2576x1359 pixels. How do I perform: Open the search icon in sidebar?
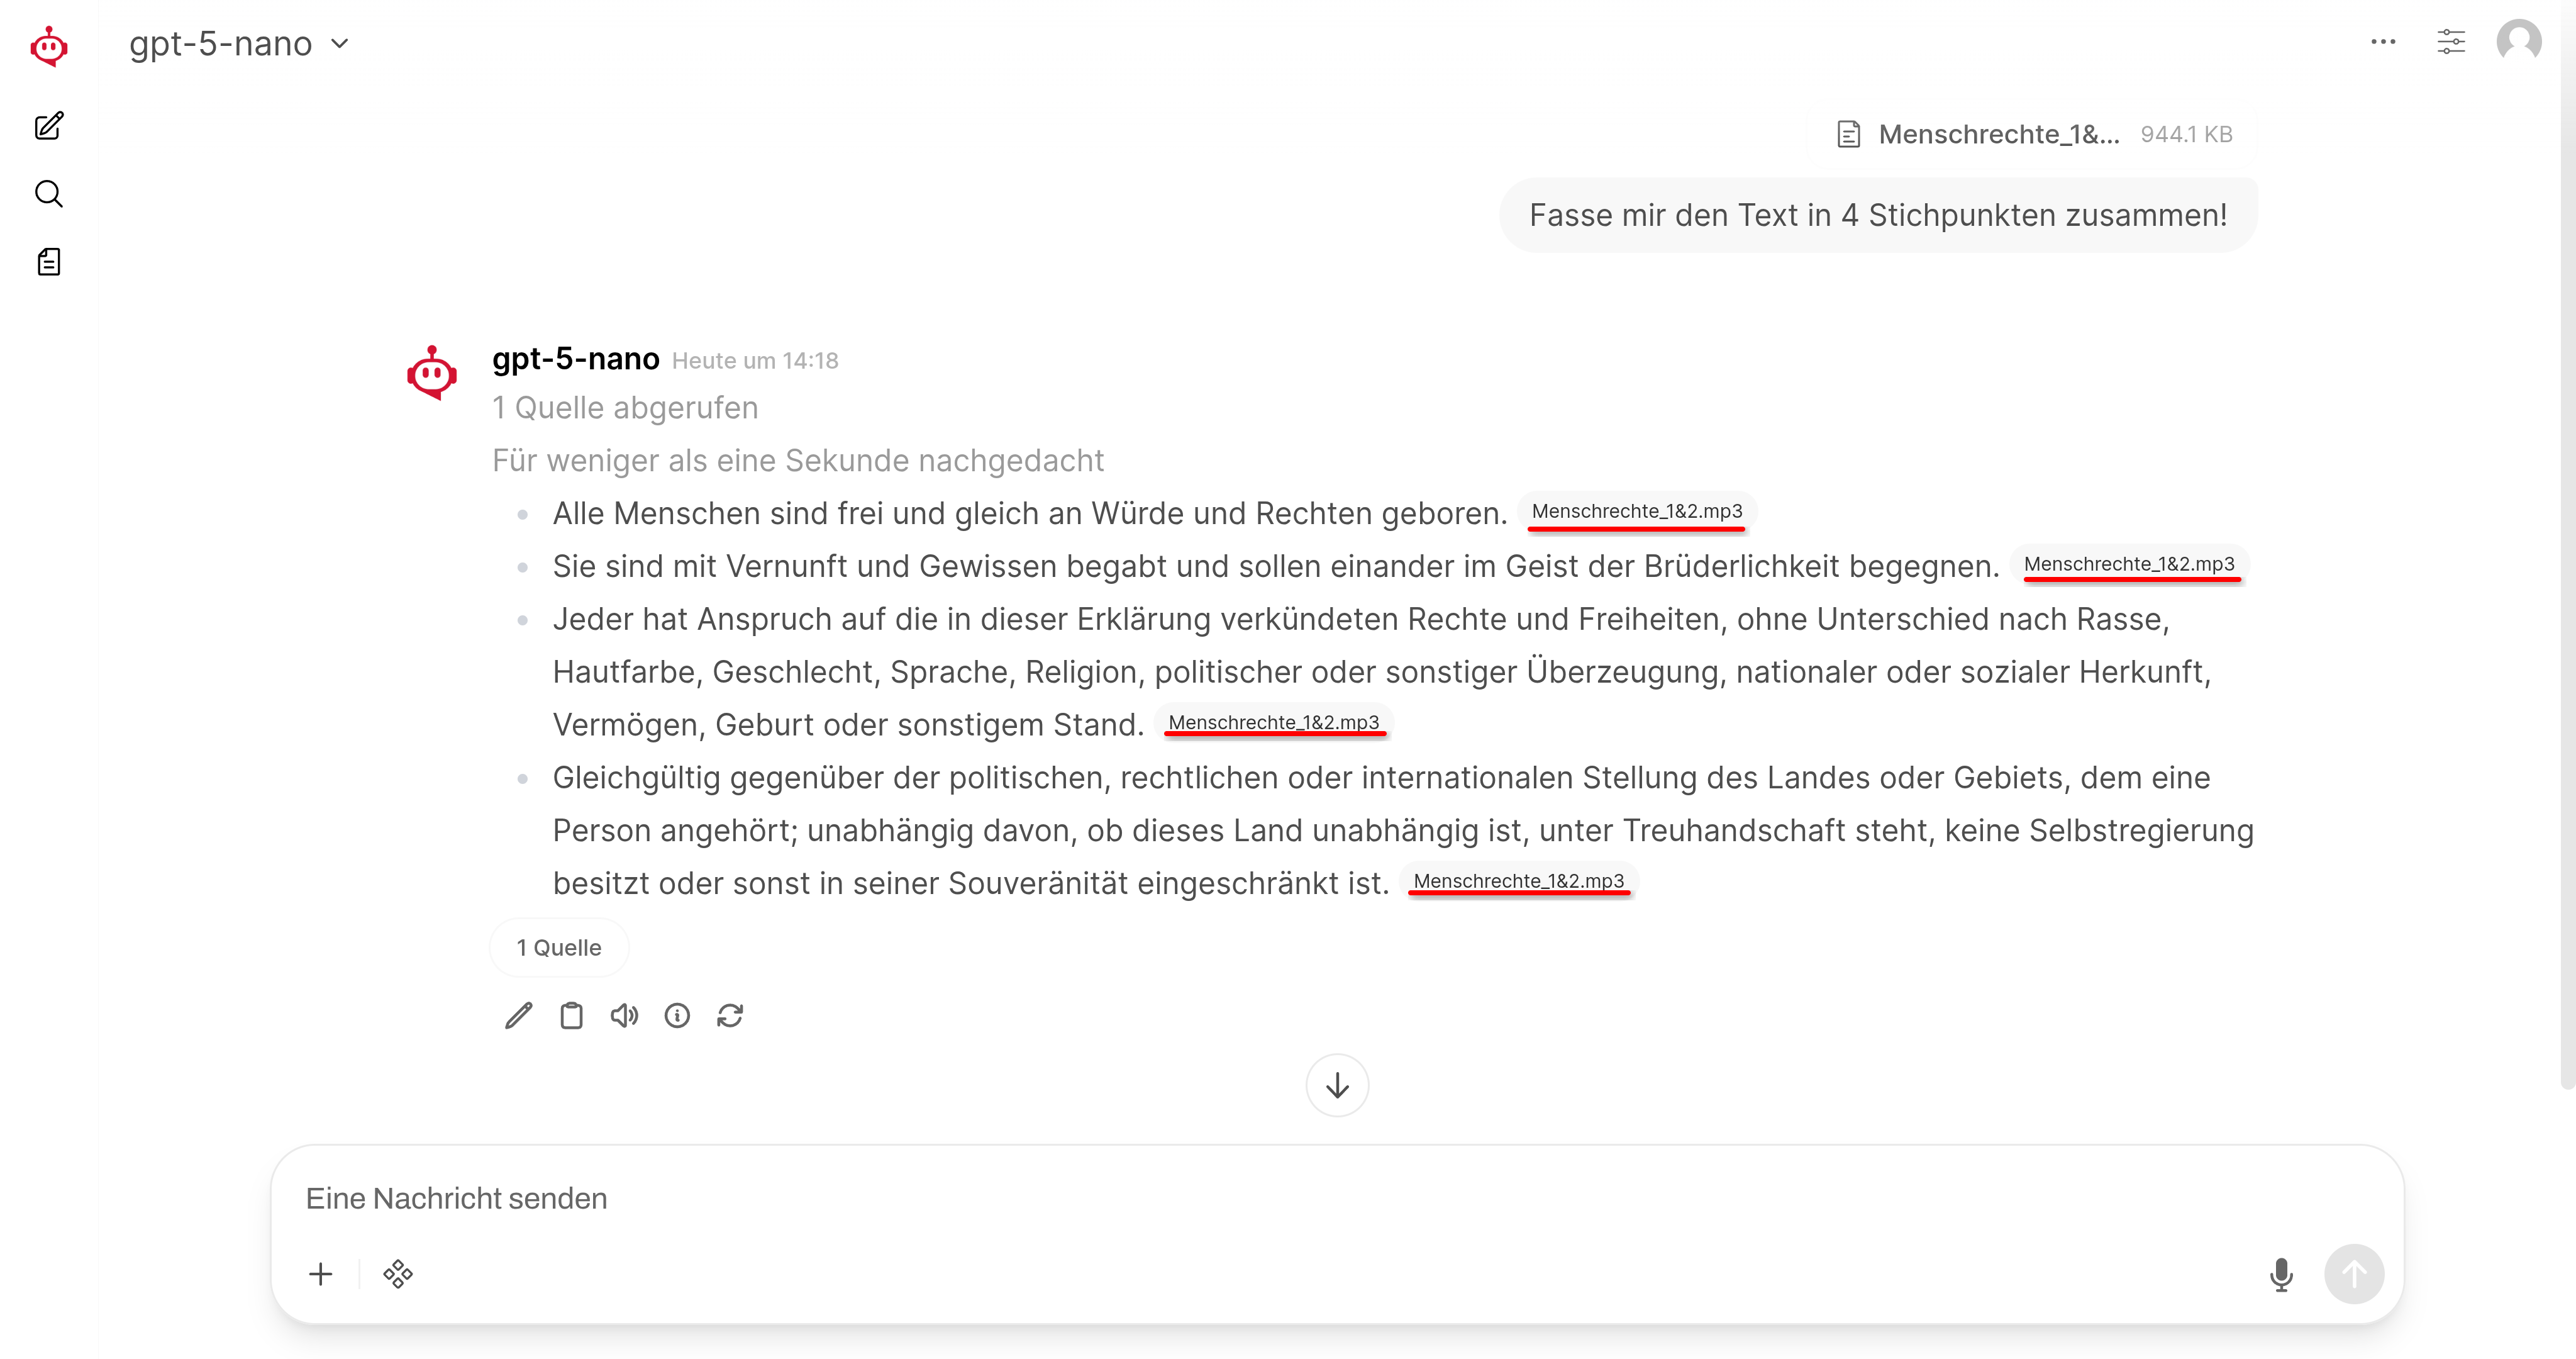[x=48, y=194]
